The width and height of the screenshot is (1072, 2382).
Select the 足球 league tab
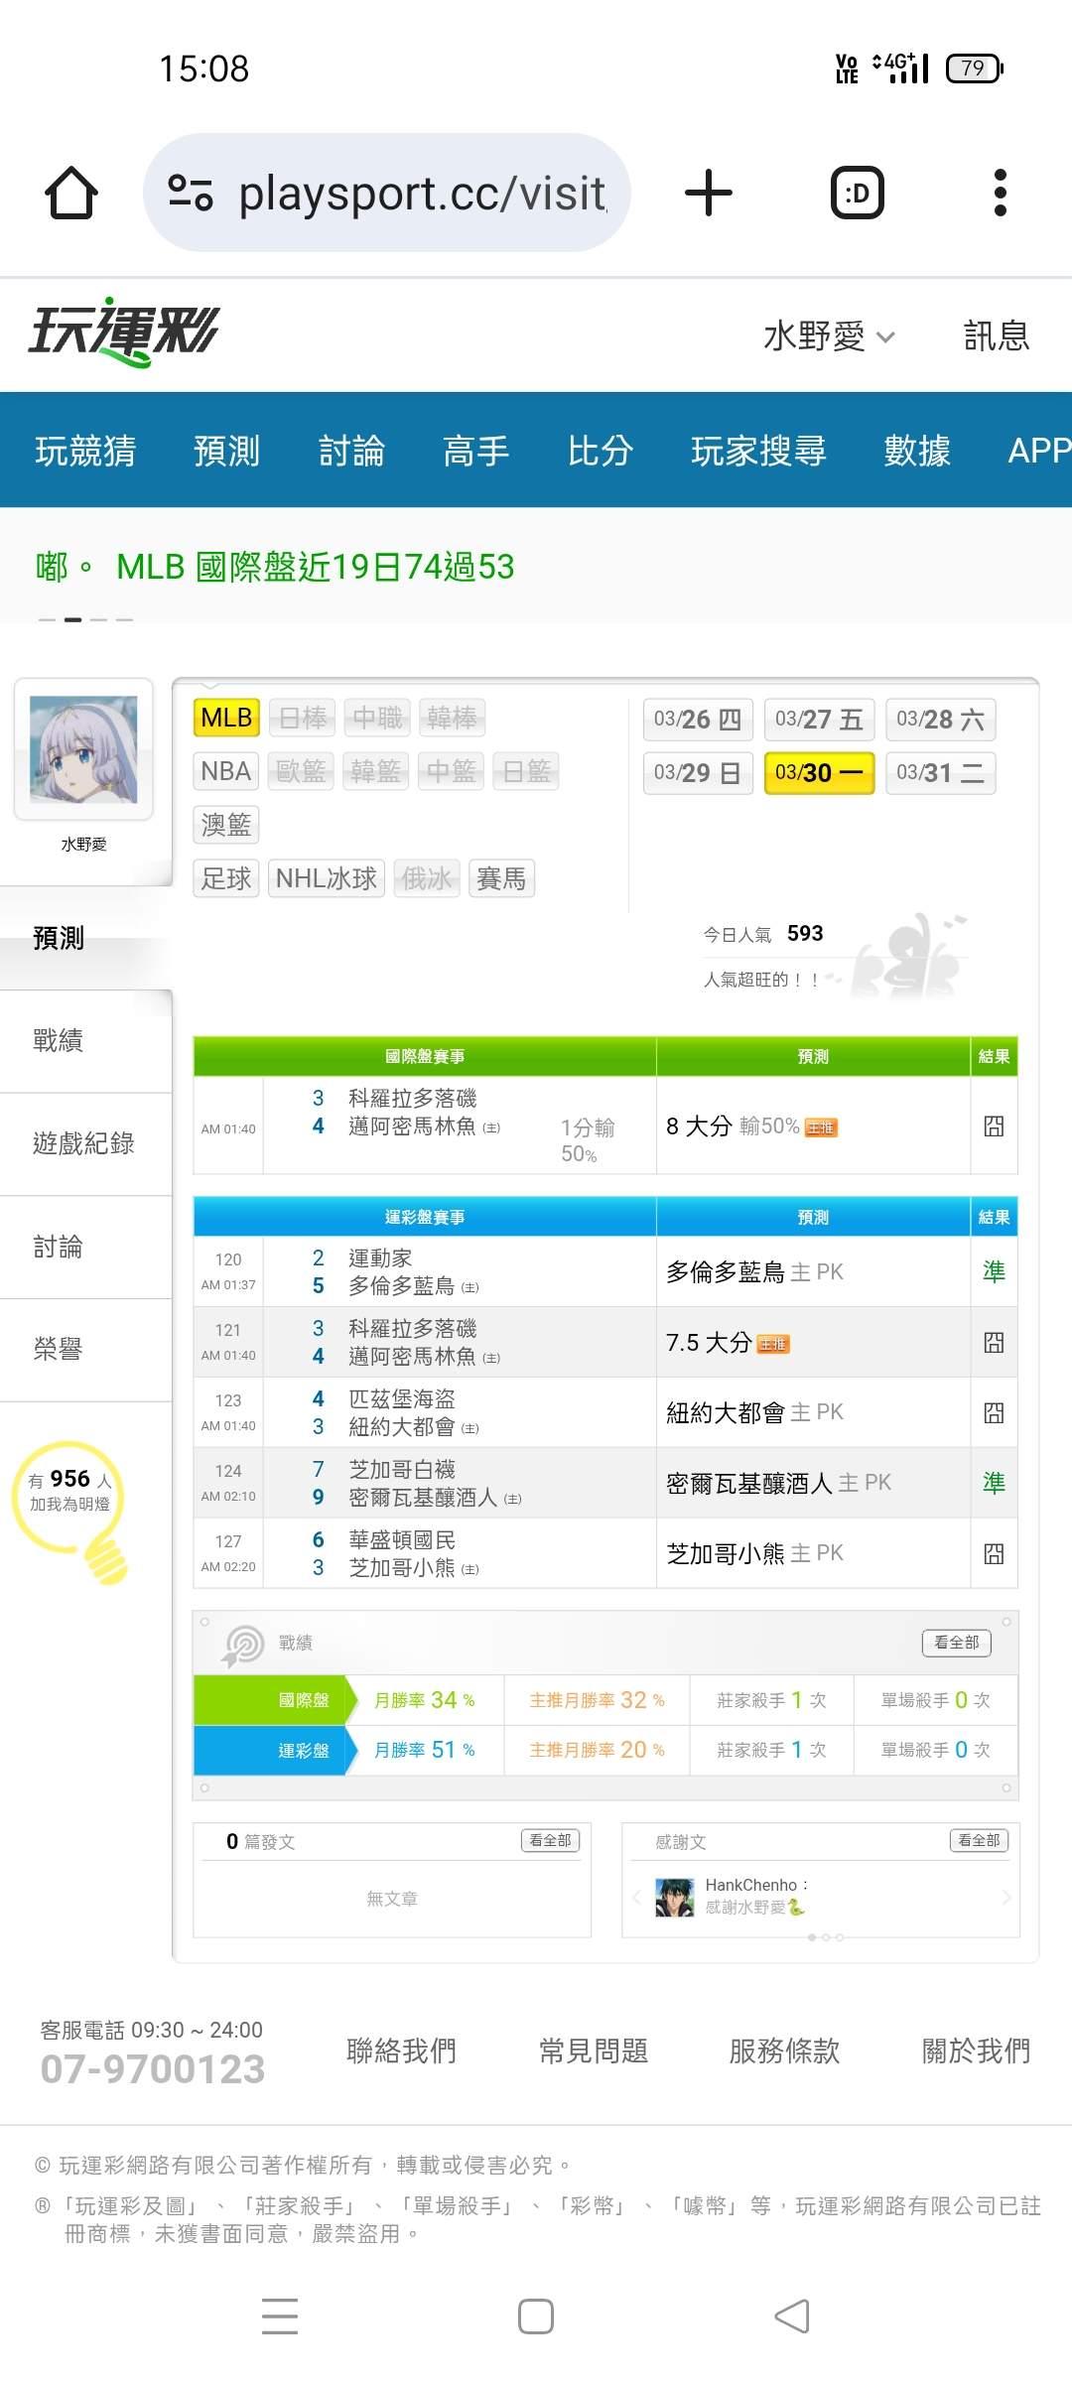226,878
